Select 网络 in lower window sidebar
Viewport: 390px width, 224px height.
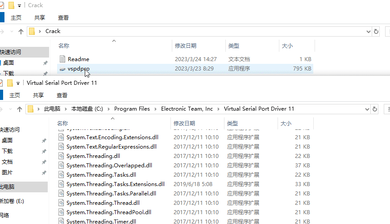pos(4,215)
